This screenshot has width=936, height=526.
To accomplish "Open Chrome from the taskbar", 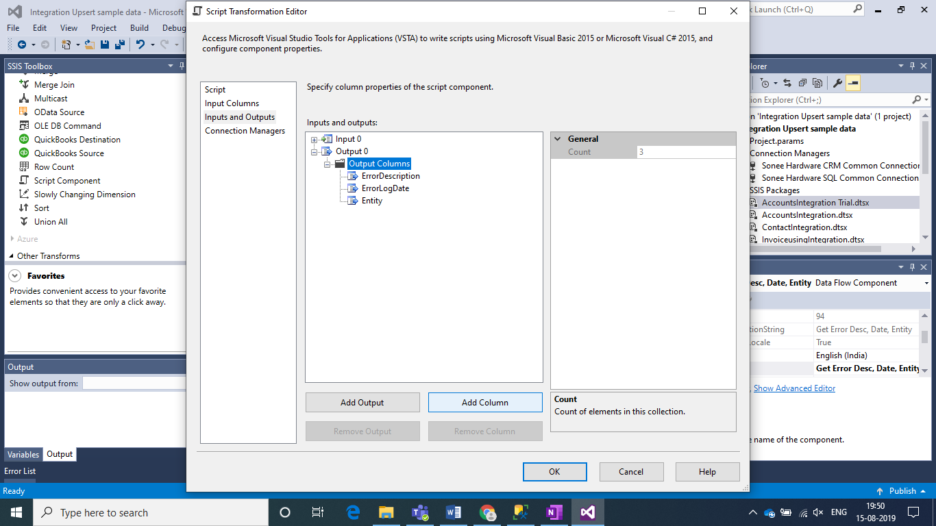I will (487, 512).
